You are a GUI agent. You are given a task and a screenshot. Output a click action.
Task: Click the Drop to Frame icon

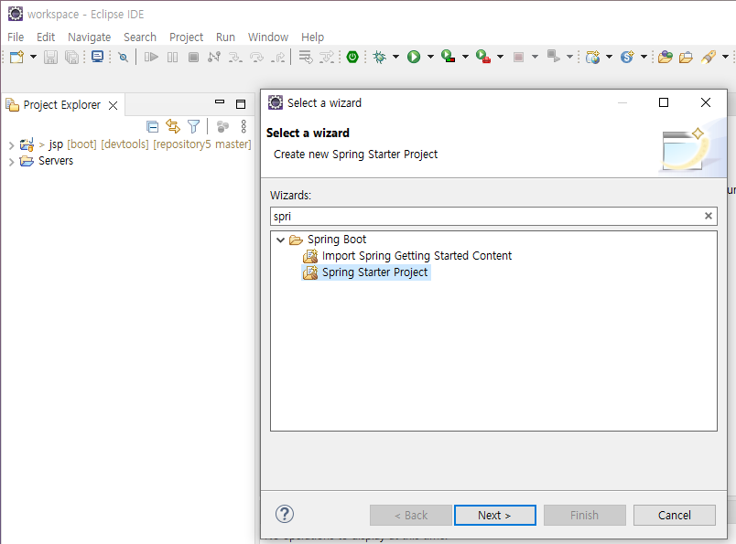(x=306, y=58)
